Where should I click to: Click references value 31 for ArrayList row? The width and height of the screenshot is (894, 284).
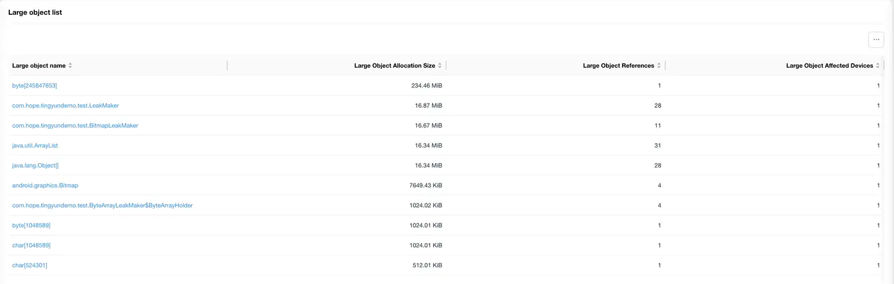[657, 145]
